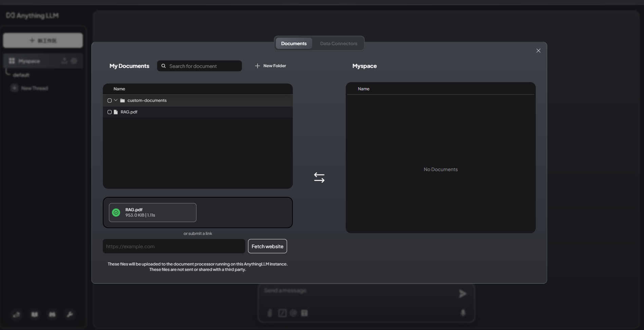644x330 pixels.
Task: Select the RAG.pdf file checkbox
Action: pos(110,112)
